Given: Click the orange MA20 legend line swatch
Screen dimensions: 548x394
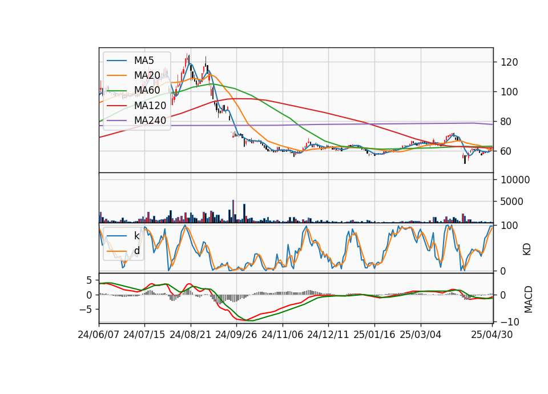Looking at the screenshot, I should pos(116,75).
